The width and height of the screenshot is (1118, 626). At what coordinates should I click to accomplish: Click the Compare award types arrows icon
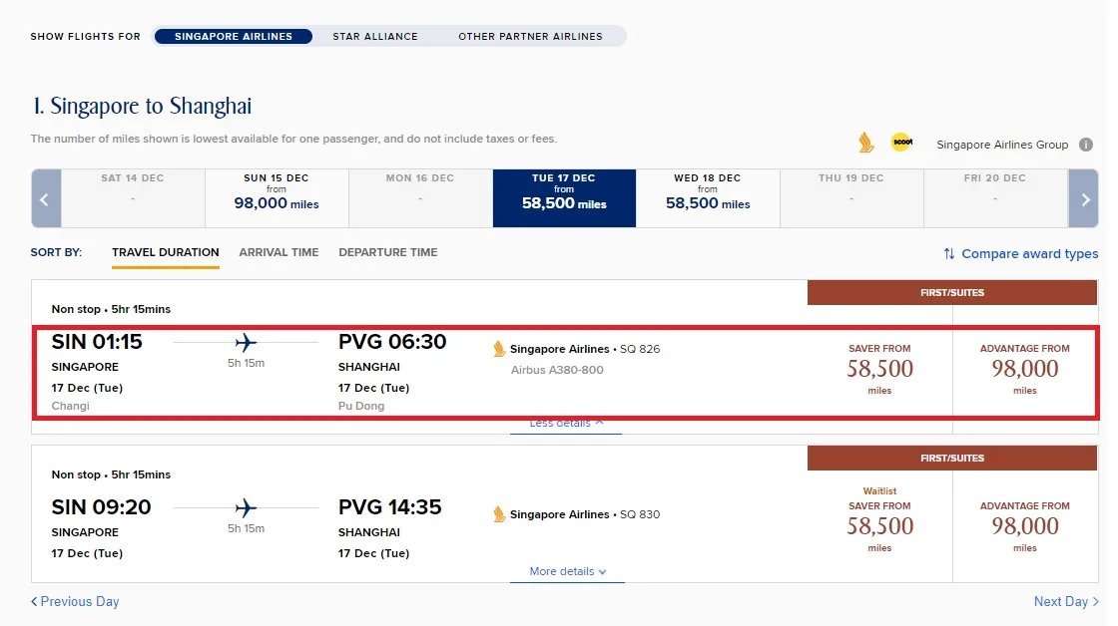[x=949, y=253]
